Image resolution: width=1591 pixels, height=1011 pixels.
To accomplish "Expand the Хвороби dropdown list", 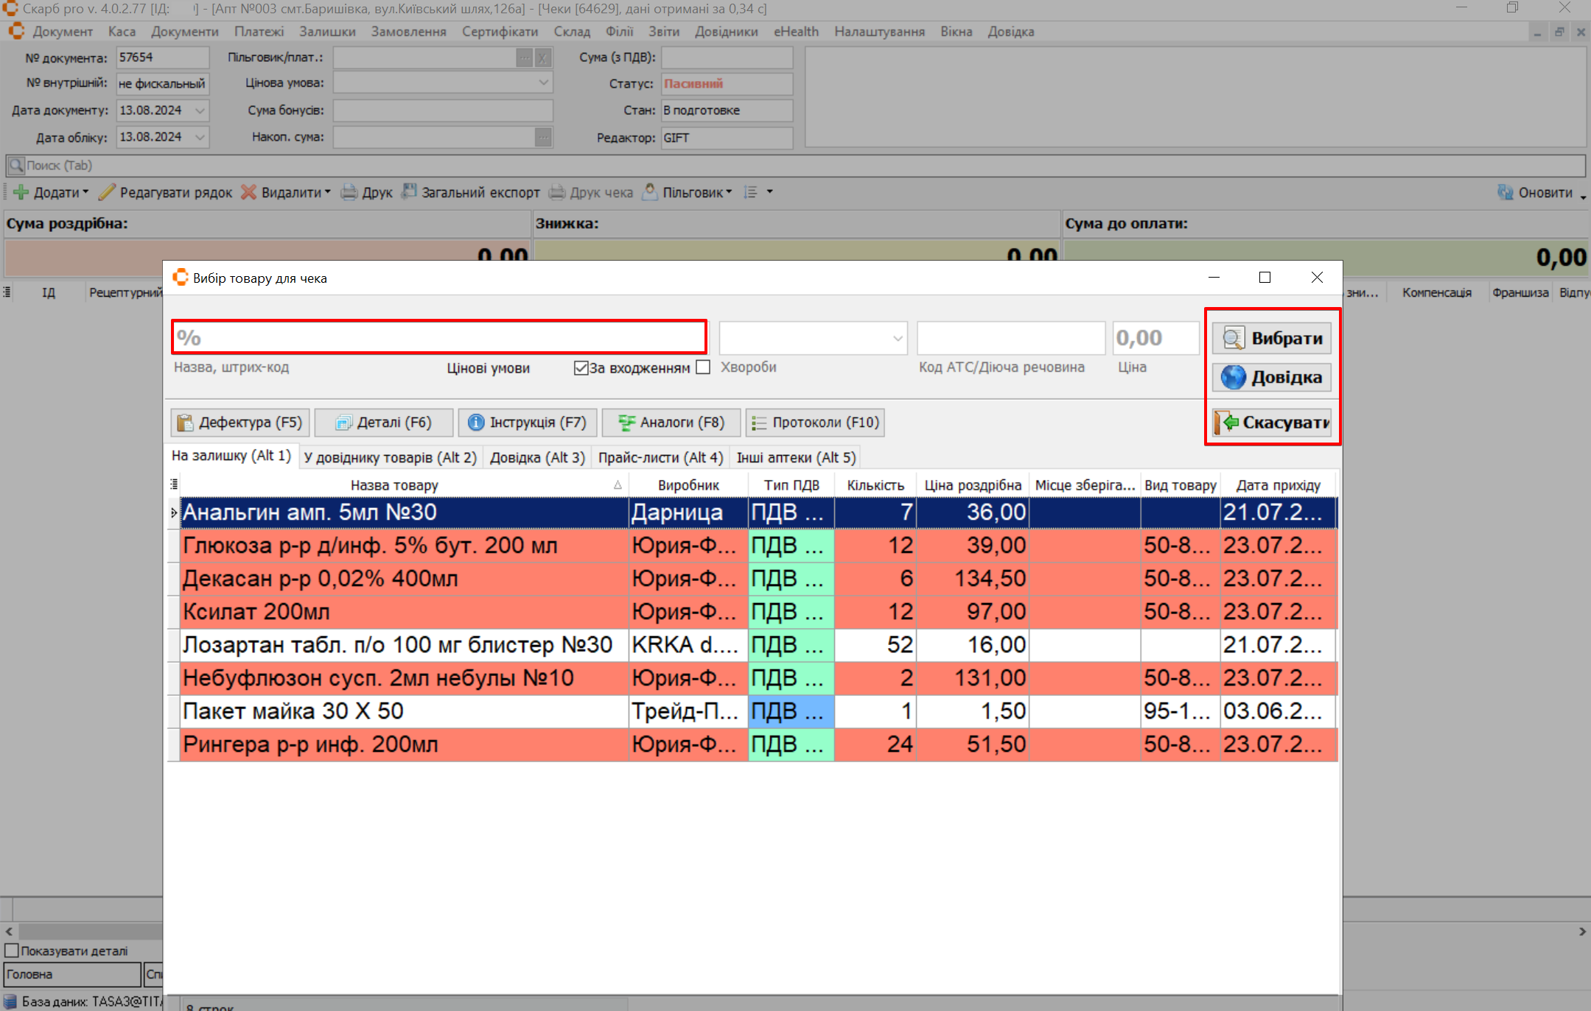I will [x=897, y=339].
